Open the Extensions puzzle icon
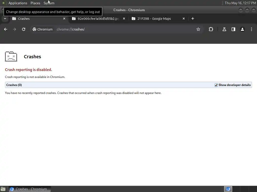This screenshot has width=257, height=192. (x=211, y=29)
